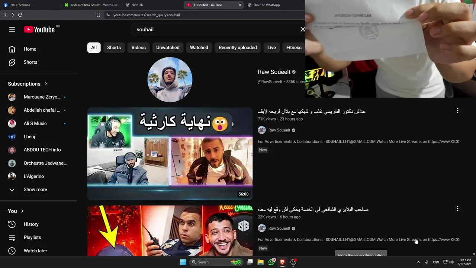This screenshot has width=476, height=268.
Task: Click the browser address bar URL
Action: (147, 15)
